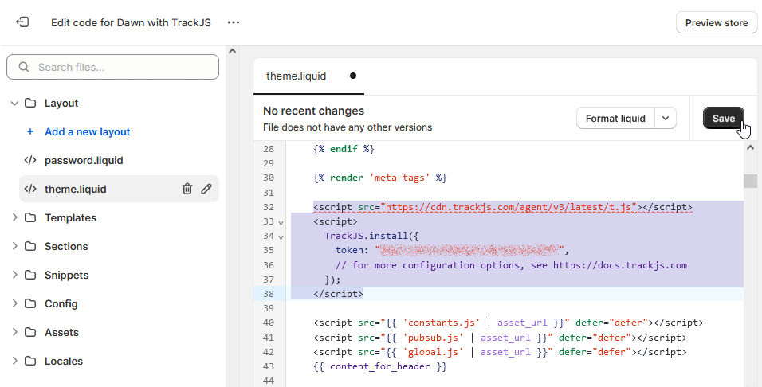The width and height of the screenshot is (762, 387).
Task: Expand the Locales folder chevron
Action: coord(14,361)
